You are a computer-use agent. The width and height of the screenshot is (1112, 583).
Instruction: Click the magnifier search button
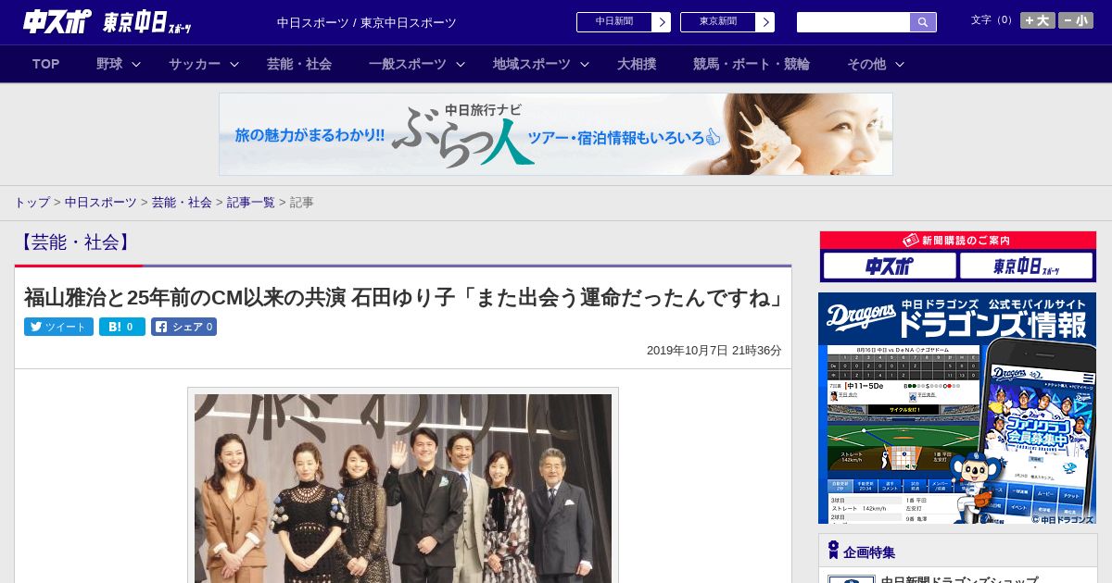[x=923, y=22]
